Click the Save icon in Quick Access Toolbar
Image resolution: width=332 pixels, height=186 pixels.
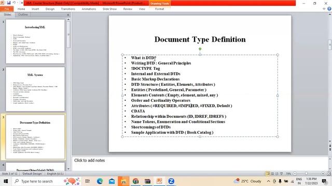click(x=9, y=3)
